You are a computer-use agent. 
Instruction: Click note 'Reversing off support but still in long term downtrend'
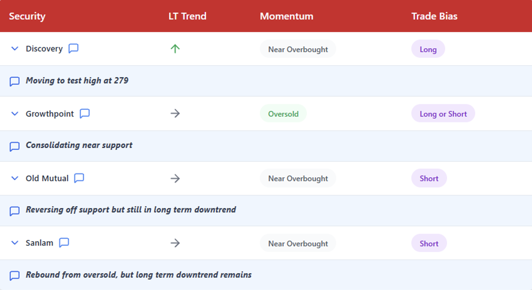point(131,210)
